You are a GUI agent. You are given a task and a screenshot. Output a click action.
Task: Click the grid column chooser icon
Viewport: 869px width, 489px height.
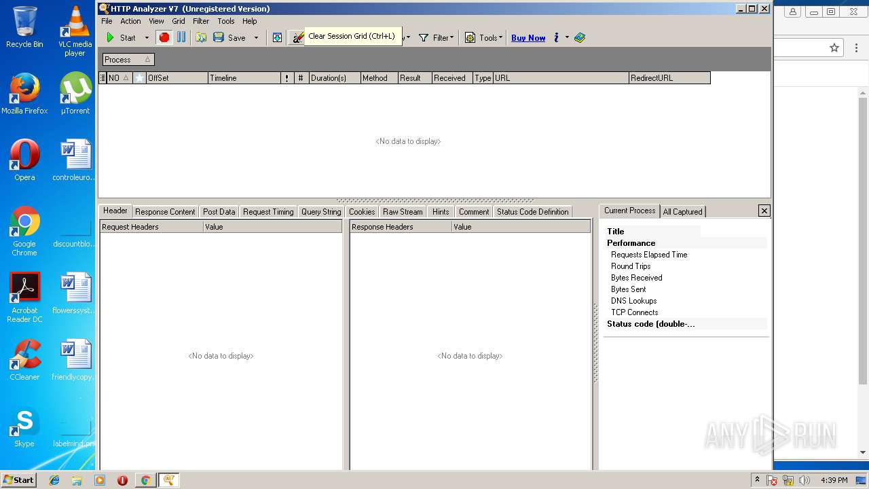(x=103, y=78)
